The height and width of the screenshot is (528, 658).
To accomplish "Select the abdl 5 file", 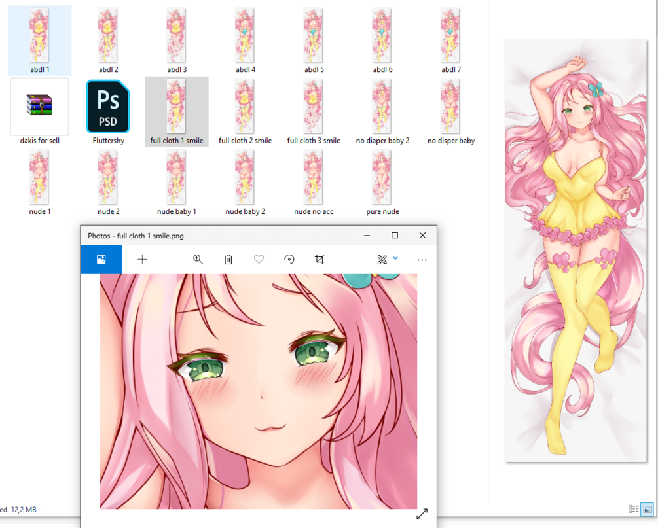I will 314,41.
